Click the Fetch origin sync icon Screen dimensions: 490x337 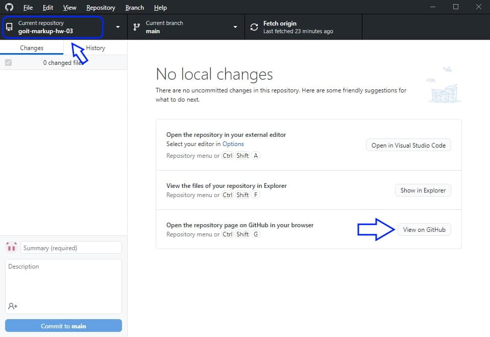[254, 27]
